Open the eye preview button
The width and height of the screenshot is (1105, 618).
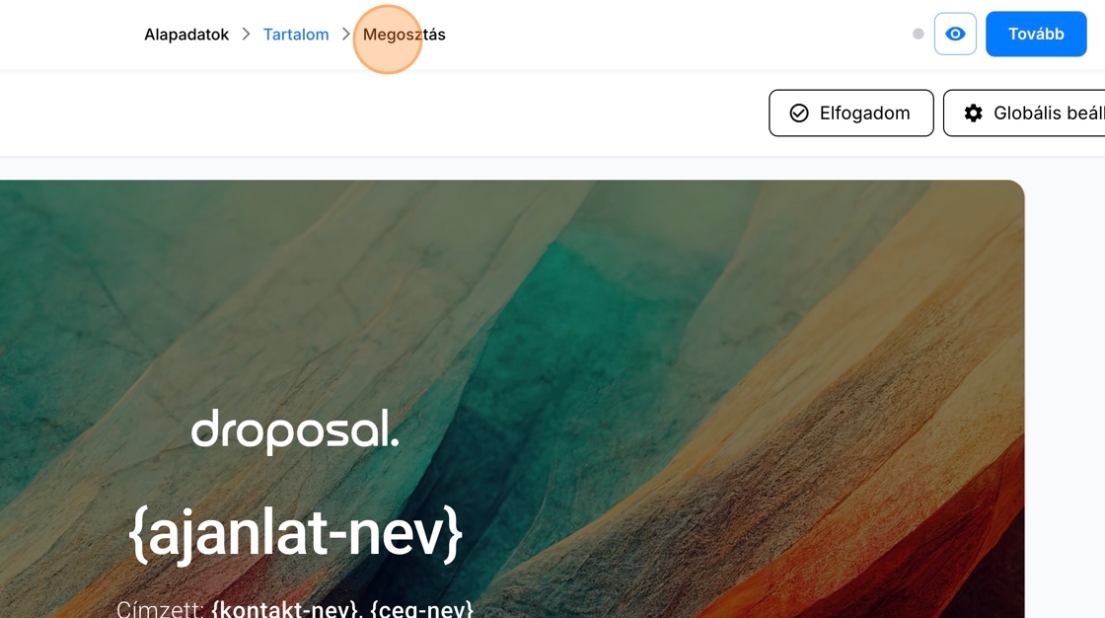(x=955, y=34)
